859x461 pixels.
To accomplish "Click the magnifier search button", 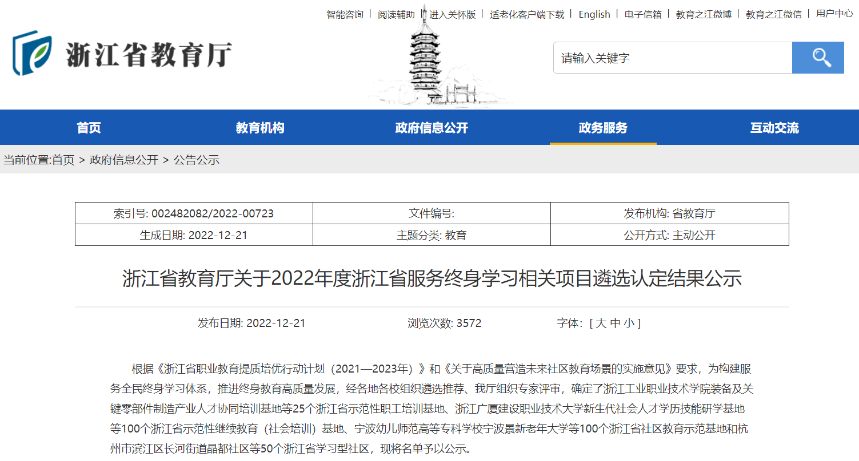I will coord(817,58).
